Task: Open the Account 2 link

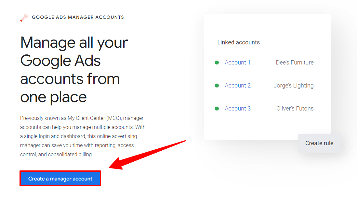Action: (x=238, y=86)
